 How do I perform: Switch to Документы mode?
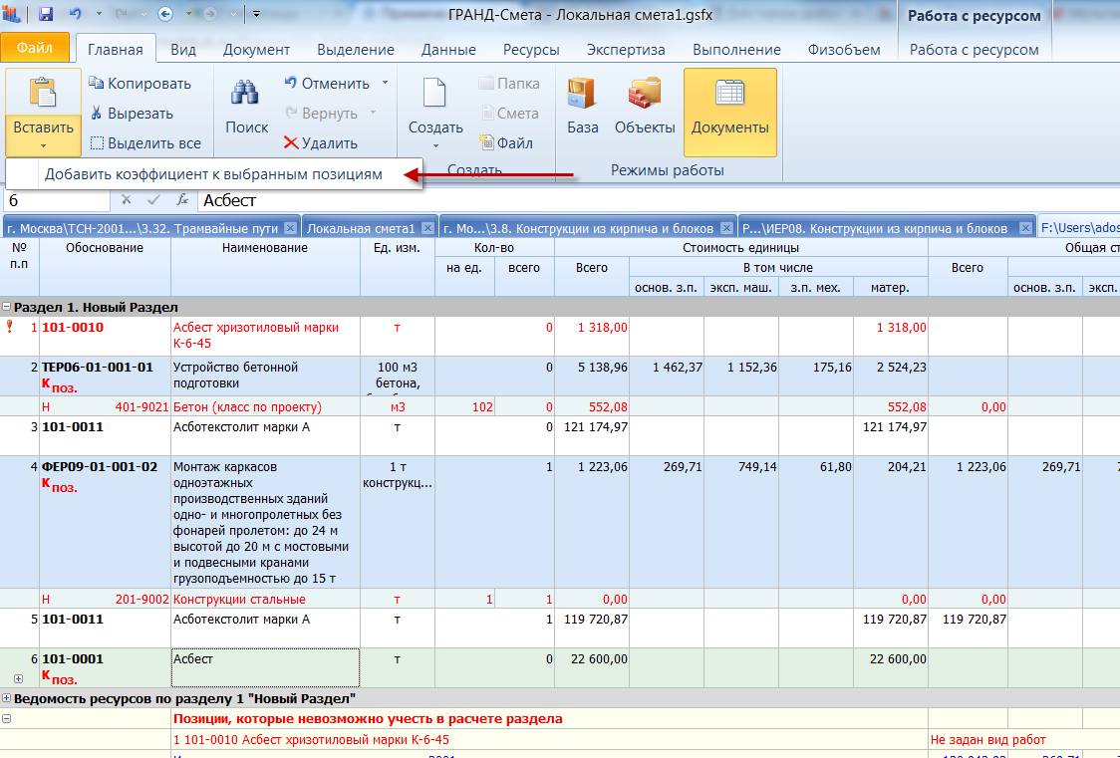coord(730,113)
